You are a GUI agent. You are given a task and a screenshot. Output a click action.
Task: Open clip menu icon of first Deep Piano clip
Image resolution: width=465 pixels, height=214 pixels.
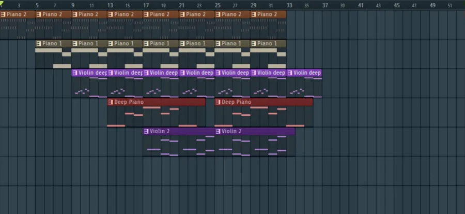111,102
